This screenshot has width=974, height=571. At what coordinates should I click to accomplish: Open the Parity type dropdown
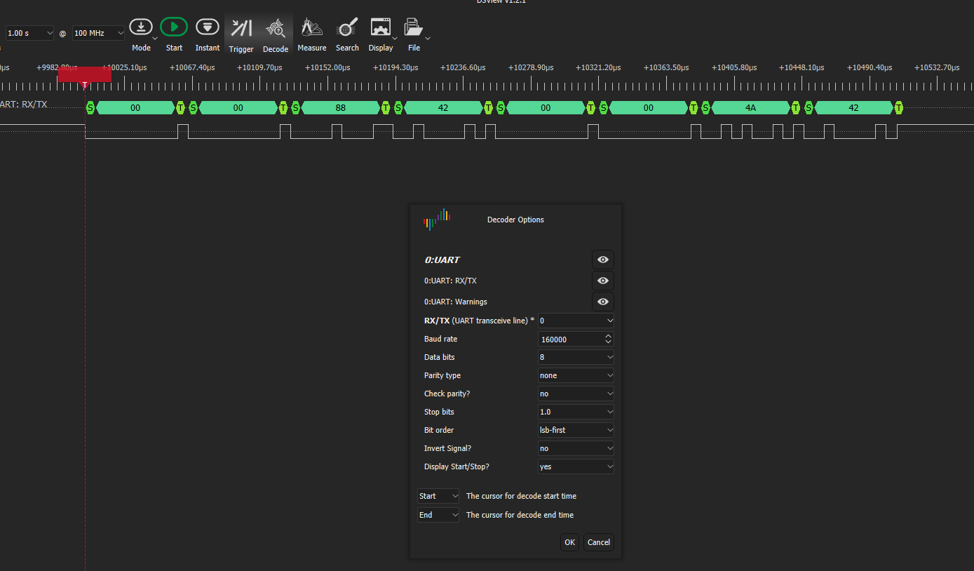point(576,375)
